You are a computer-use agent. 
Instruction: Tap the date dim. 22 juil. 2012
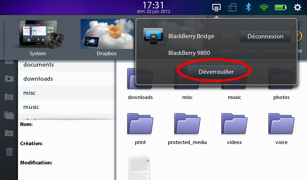click(153, 12)
